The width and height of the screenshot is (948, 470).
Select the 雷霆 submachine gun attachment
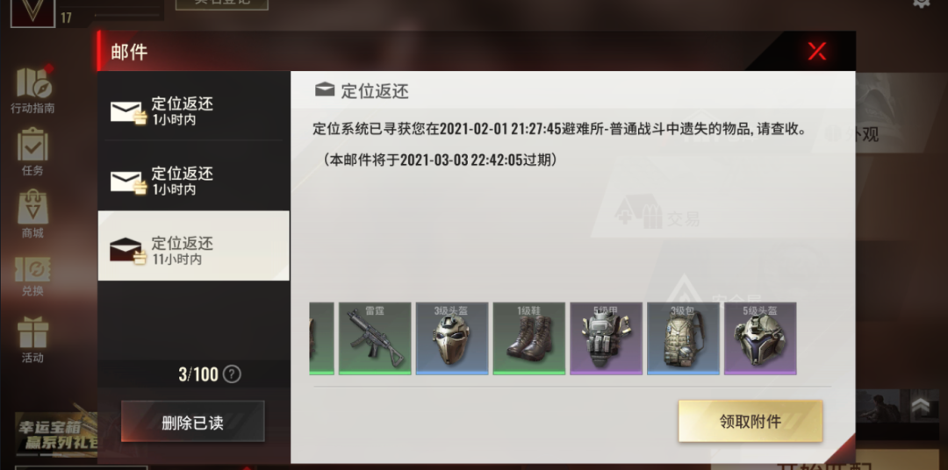click(375, 338)
